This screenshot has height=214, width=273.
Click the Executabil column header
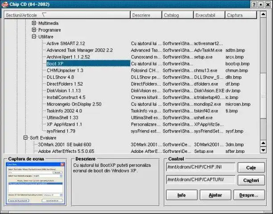pyautogui.click(x=209, y=15)
